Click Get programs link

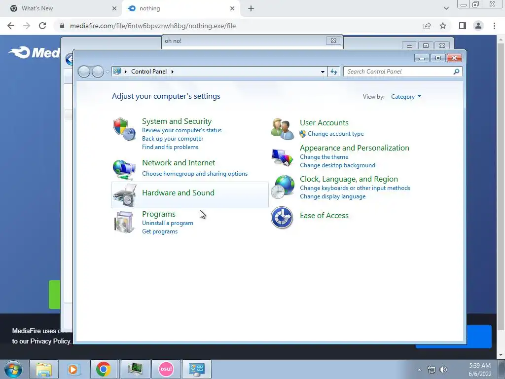tap(160, 231)
